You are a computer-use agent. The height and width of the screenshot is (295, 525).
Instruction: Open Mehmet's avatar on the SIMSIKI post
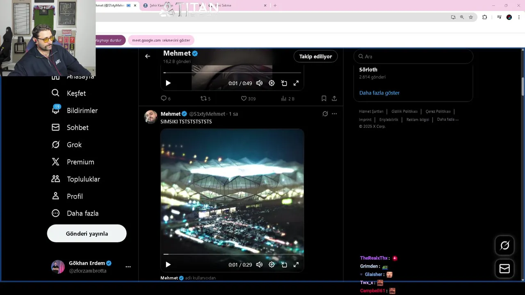click(151, 117)
